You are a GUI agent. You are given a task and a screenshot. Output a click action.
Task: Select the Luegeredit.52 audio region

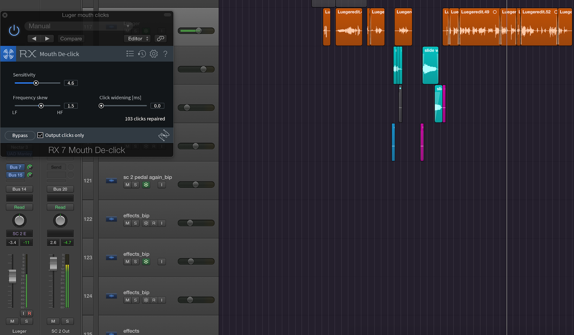coord(539,27)
